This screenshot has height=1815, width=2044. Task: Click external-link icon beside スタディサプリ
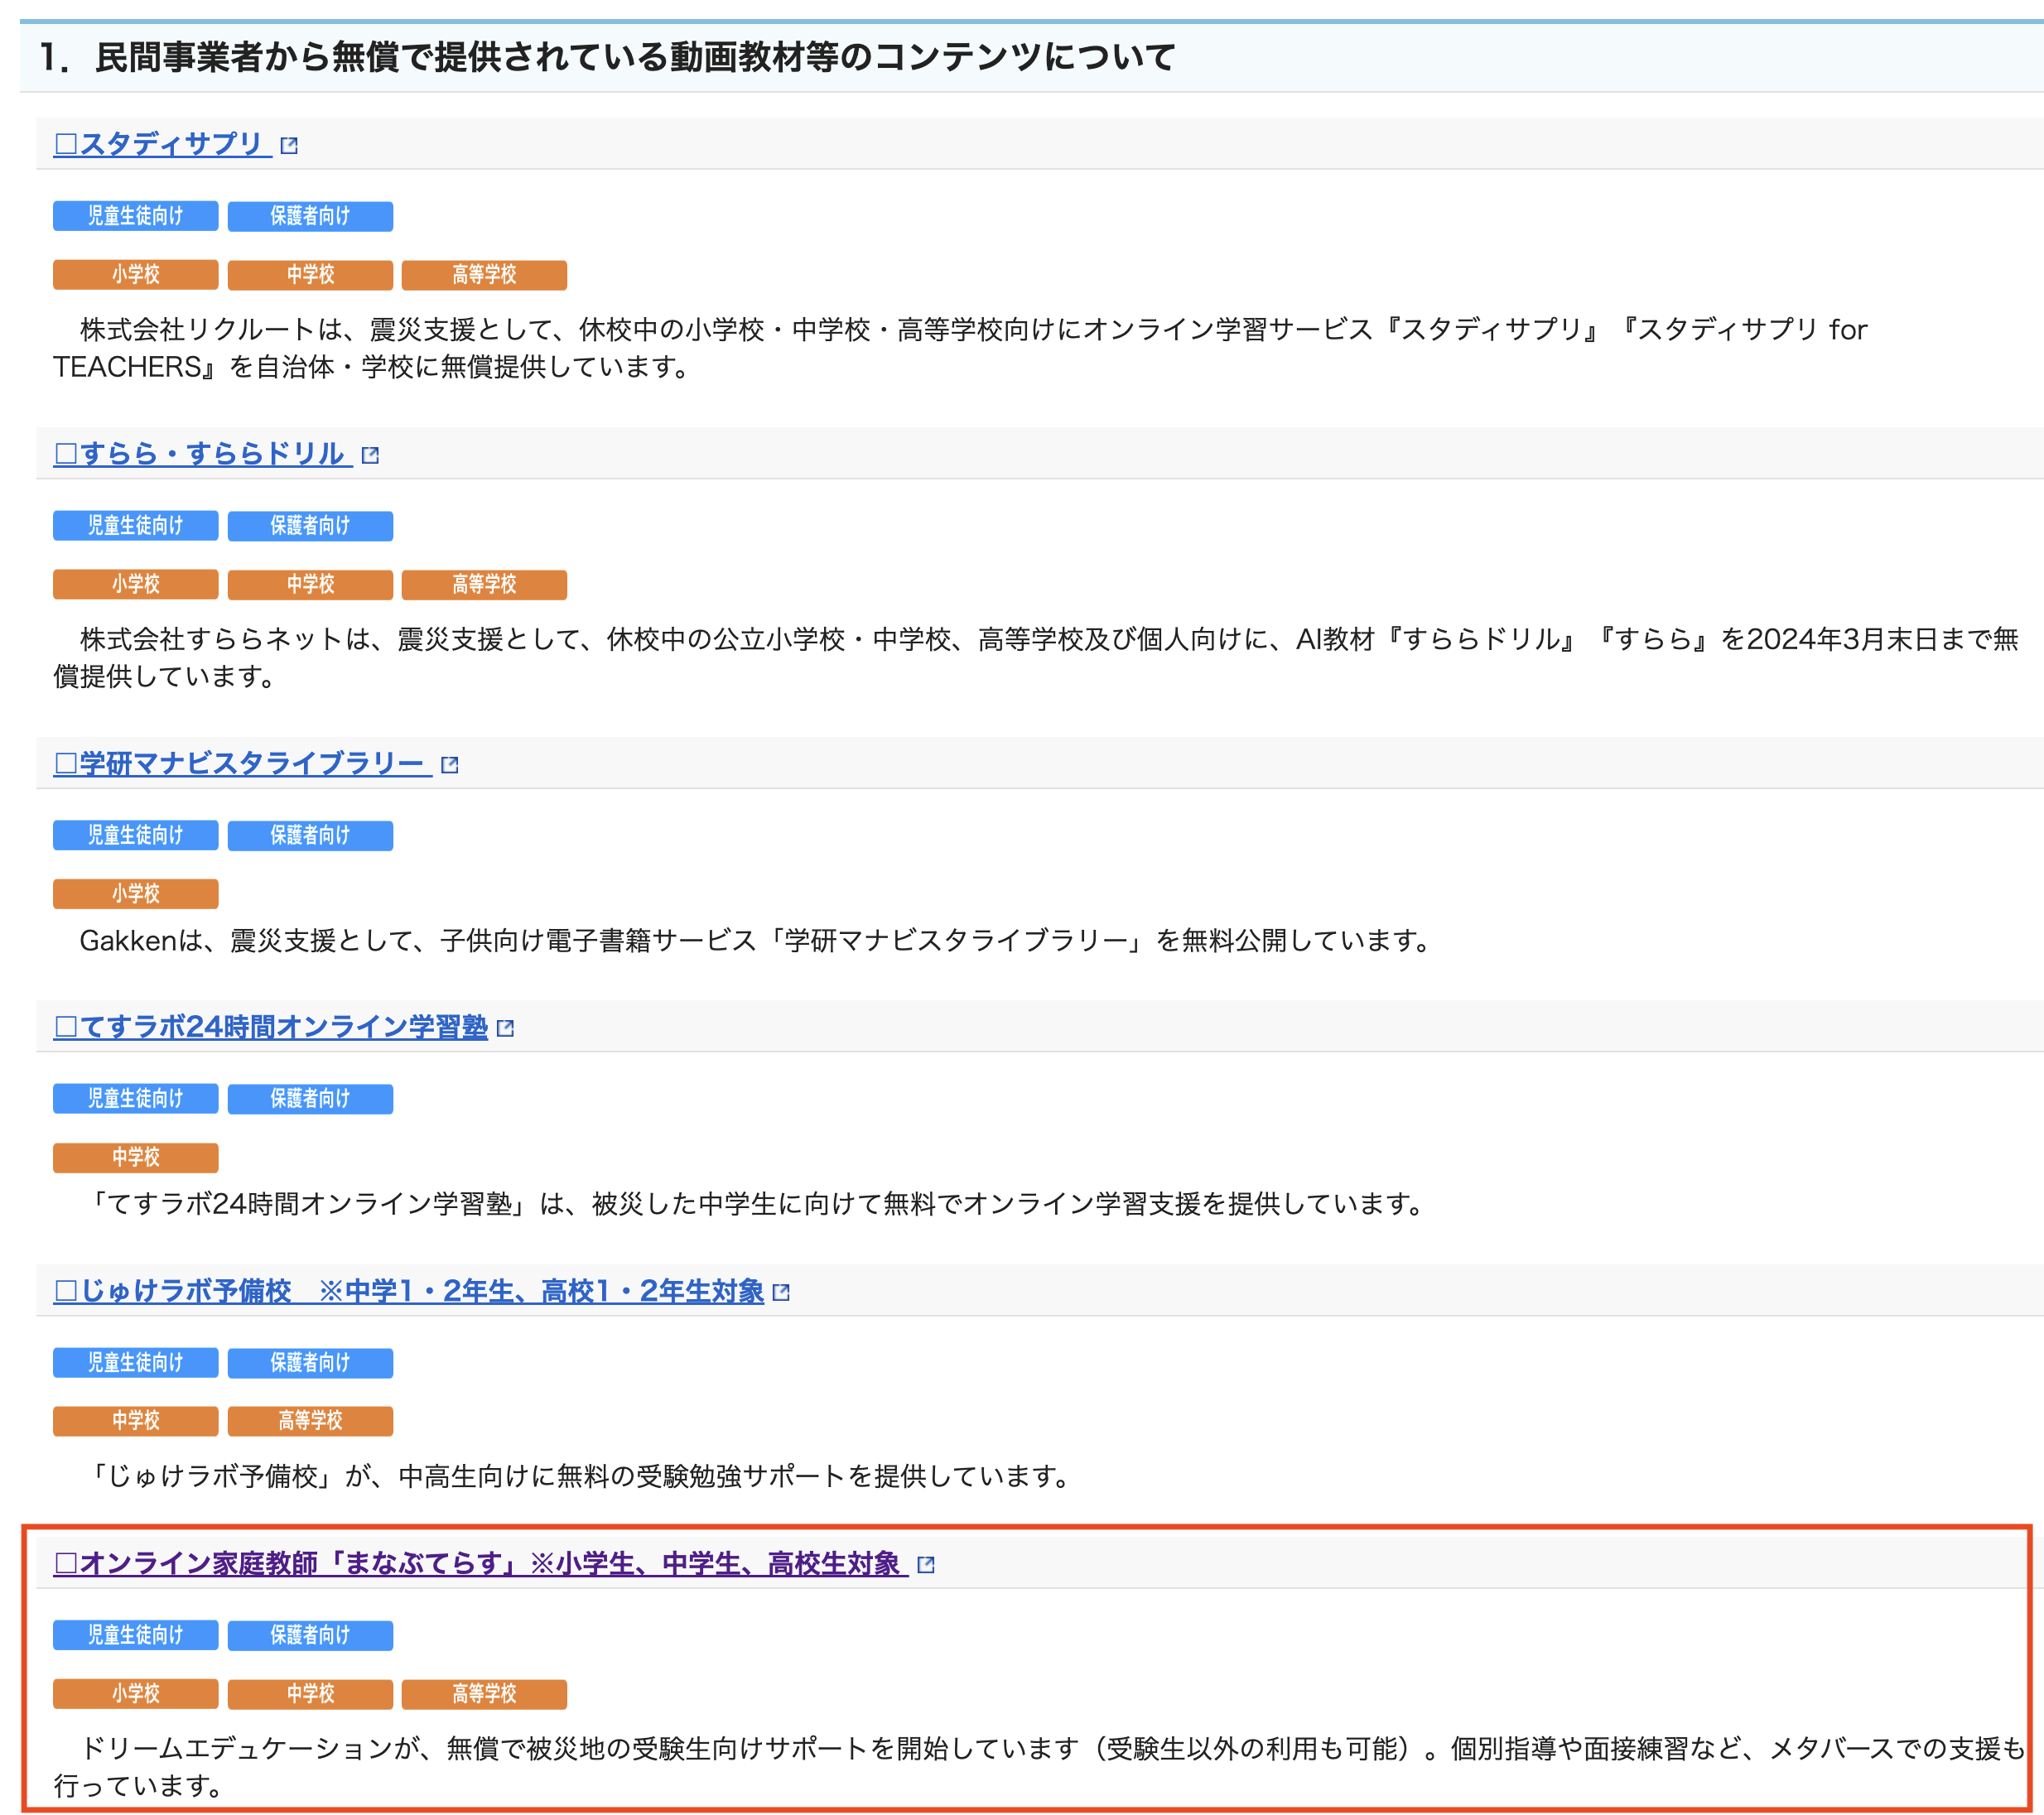[289, 146]
